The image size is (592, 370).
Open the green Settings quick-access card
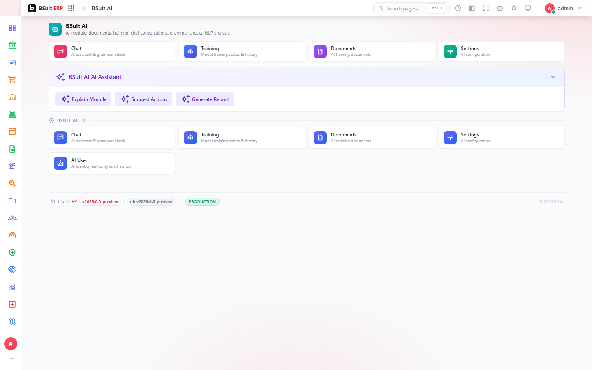coord(502,51)
